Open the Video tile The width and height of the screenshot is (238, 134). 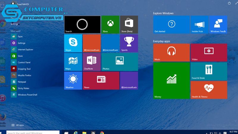pyautogui.click(x=209, y=53)
